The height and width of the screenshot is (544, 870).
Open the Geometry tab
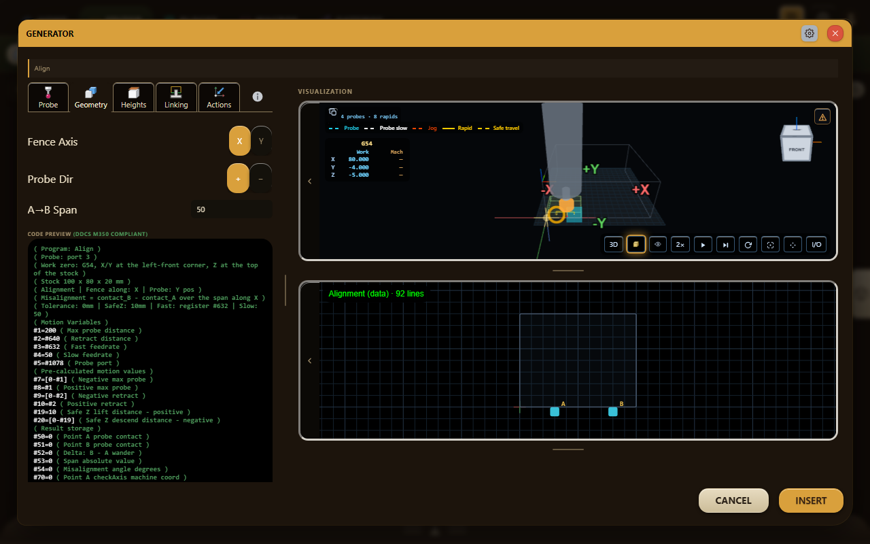coord(91,97)
